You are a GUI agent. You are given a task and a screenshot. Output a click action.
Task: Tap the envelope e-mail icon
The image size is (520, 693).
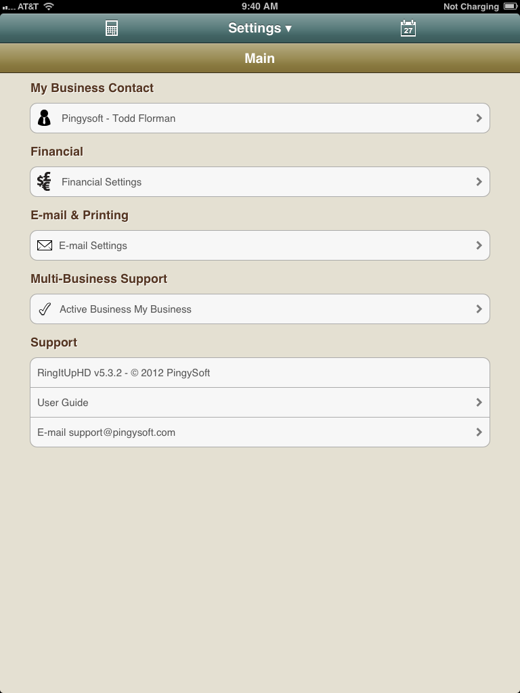(45, 245)
